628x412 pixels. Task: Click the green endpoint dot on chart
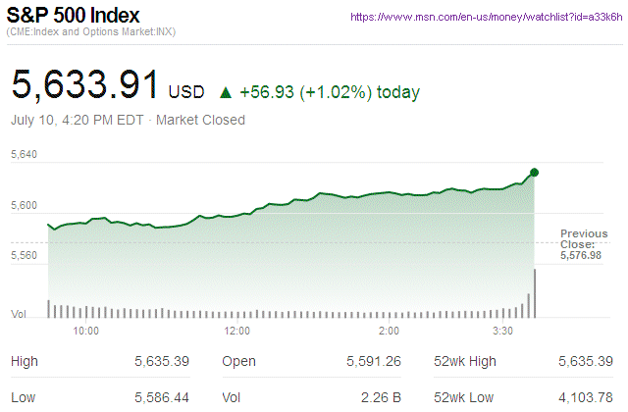(534, 173)
